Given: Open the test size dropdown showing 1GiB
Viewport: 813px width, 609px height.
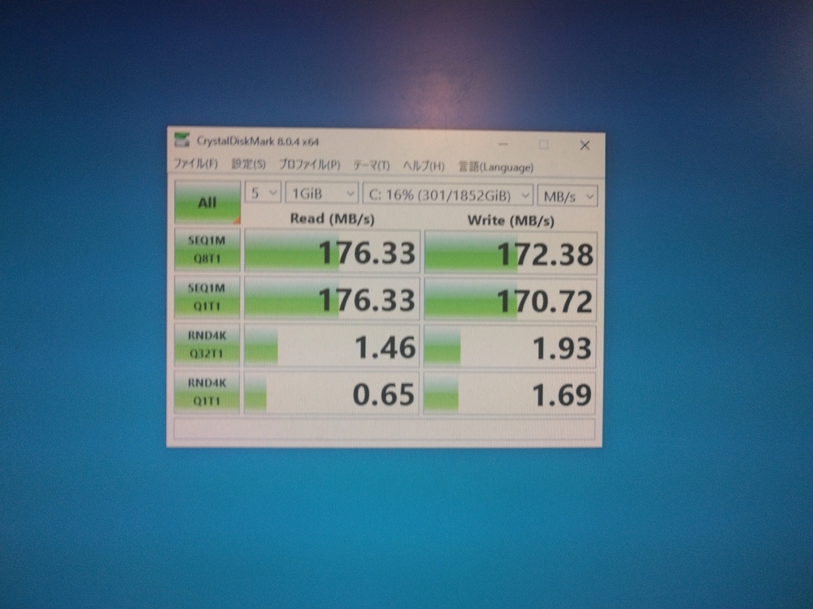Looking at the screenshot, I should (322, 194).
